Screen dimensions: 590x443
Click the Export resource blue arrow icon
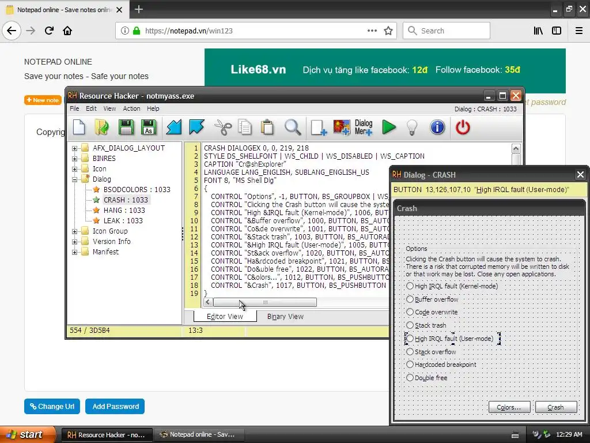[197, 127]
